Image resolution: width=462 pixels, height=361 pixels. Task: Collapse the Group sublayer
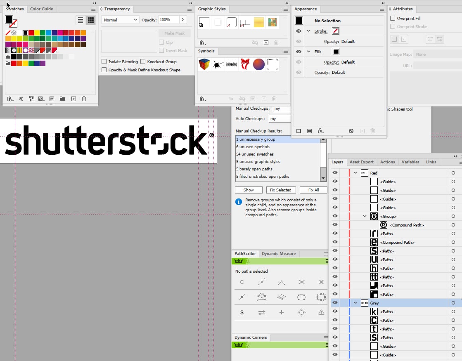365,216
